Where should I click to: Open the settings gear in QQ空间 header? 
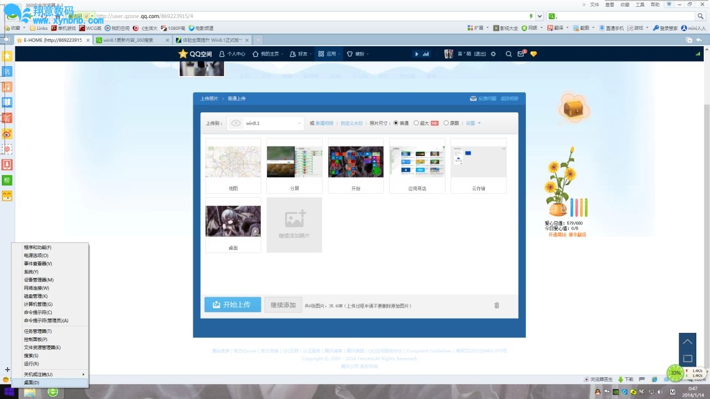[x=493, y=54]
